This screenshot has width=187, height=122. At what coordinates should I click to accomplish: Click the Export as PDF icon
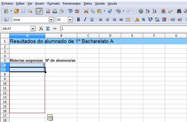[x=48, y=11]
